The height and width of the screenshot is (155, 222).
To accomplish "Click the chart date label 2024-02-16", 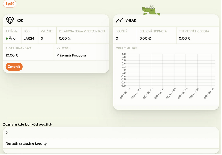I will (159, 93).
